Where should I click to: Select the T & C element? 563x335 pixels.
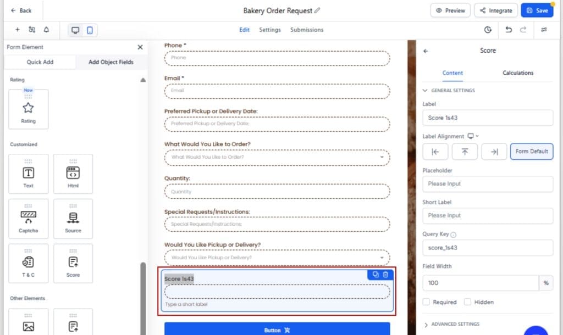tap(28, 263)
